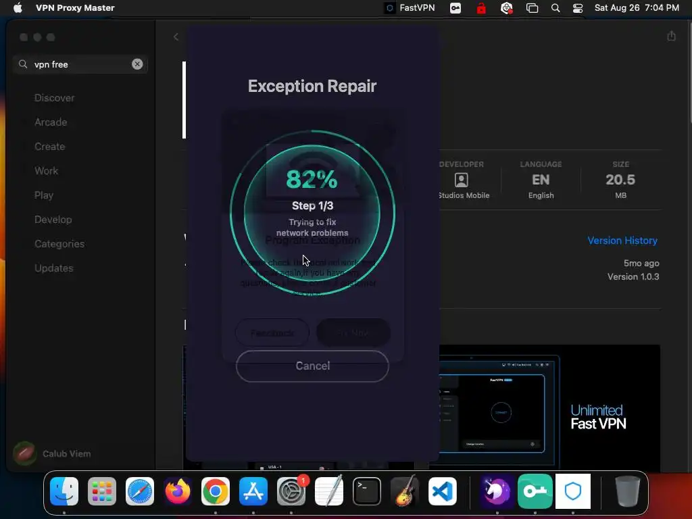Select Create in the App Store sidebar
The height and width of the screenshot is (519, 692).
(x=50, y=147)
